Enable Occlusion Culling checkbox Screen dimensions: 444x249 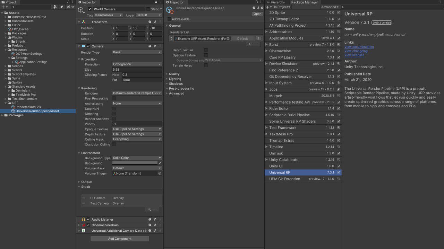coord(114,144)
